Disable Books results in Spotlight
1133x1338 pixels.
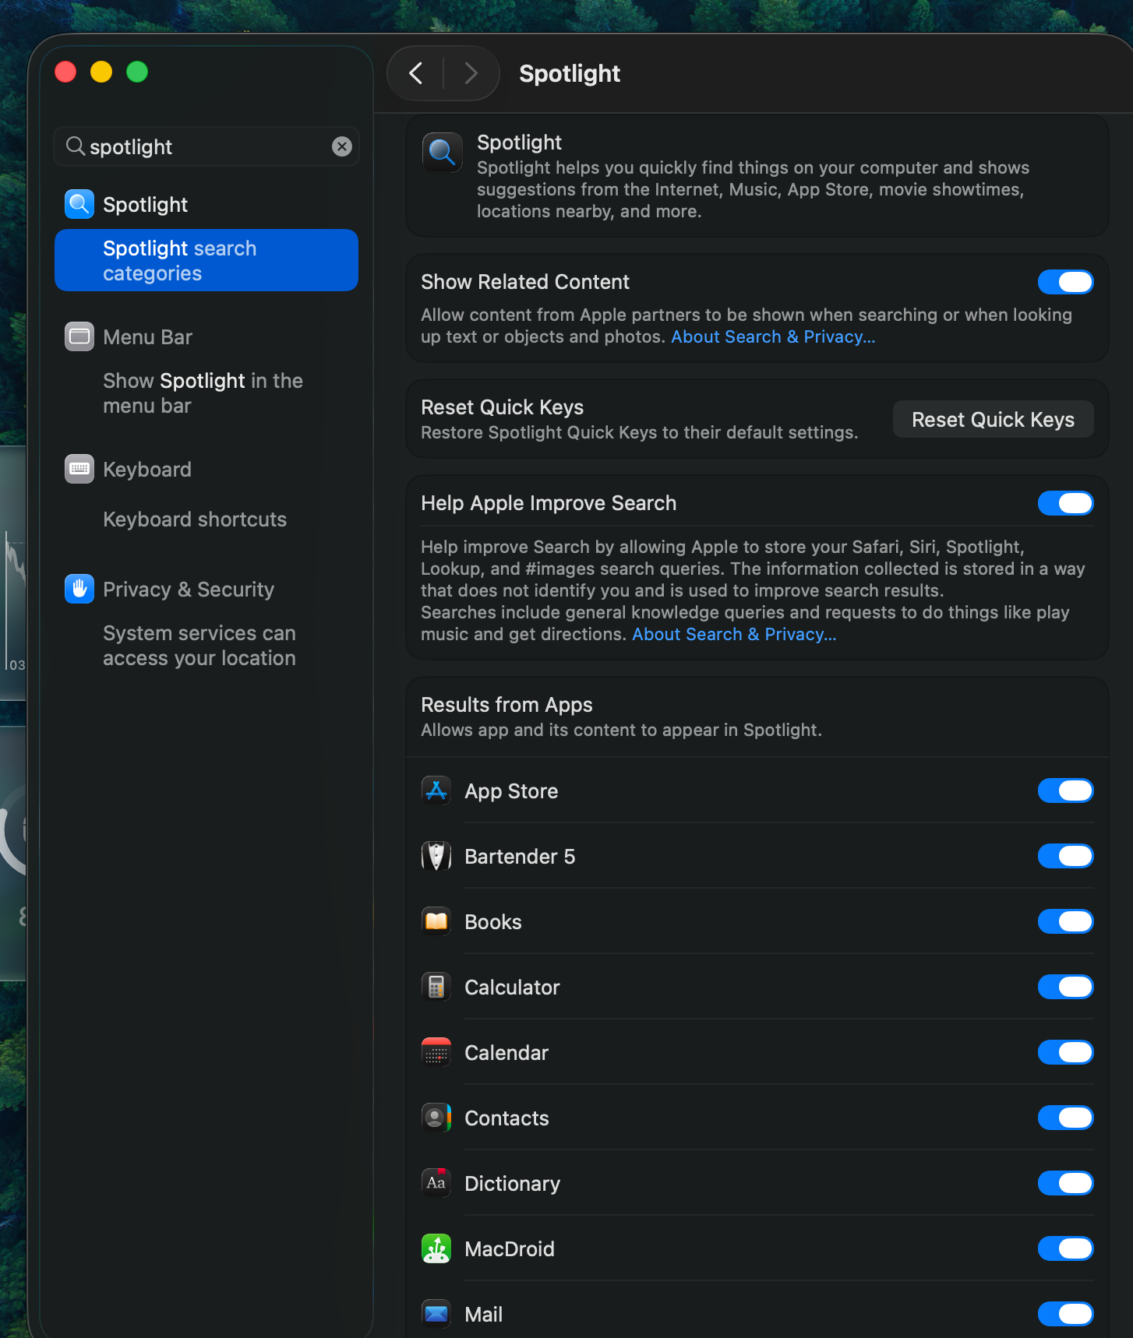point(1065,921)
